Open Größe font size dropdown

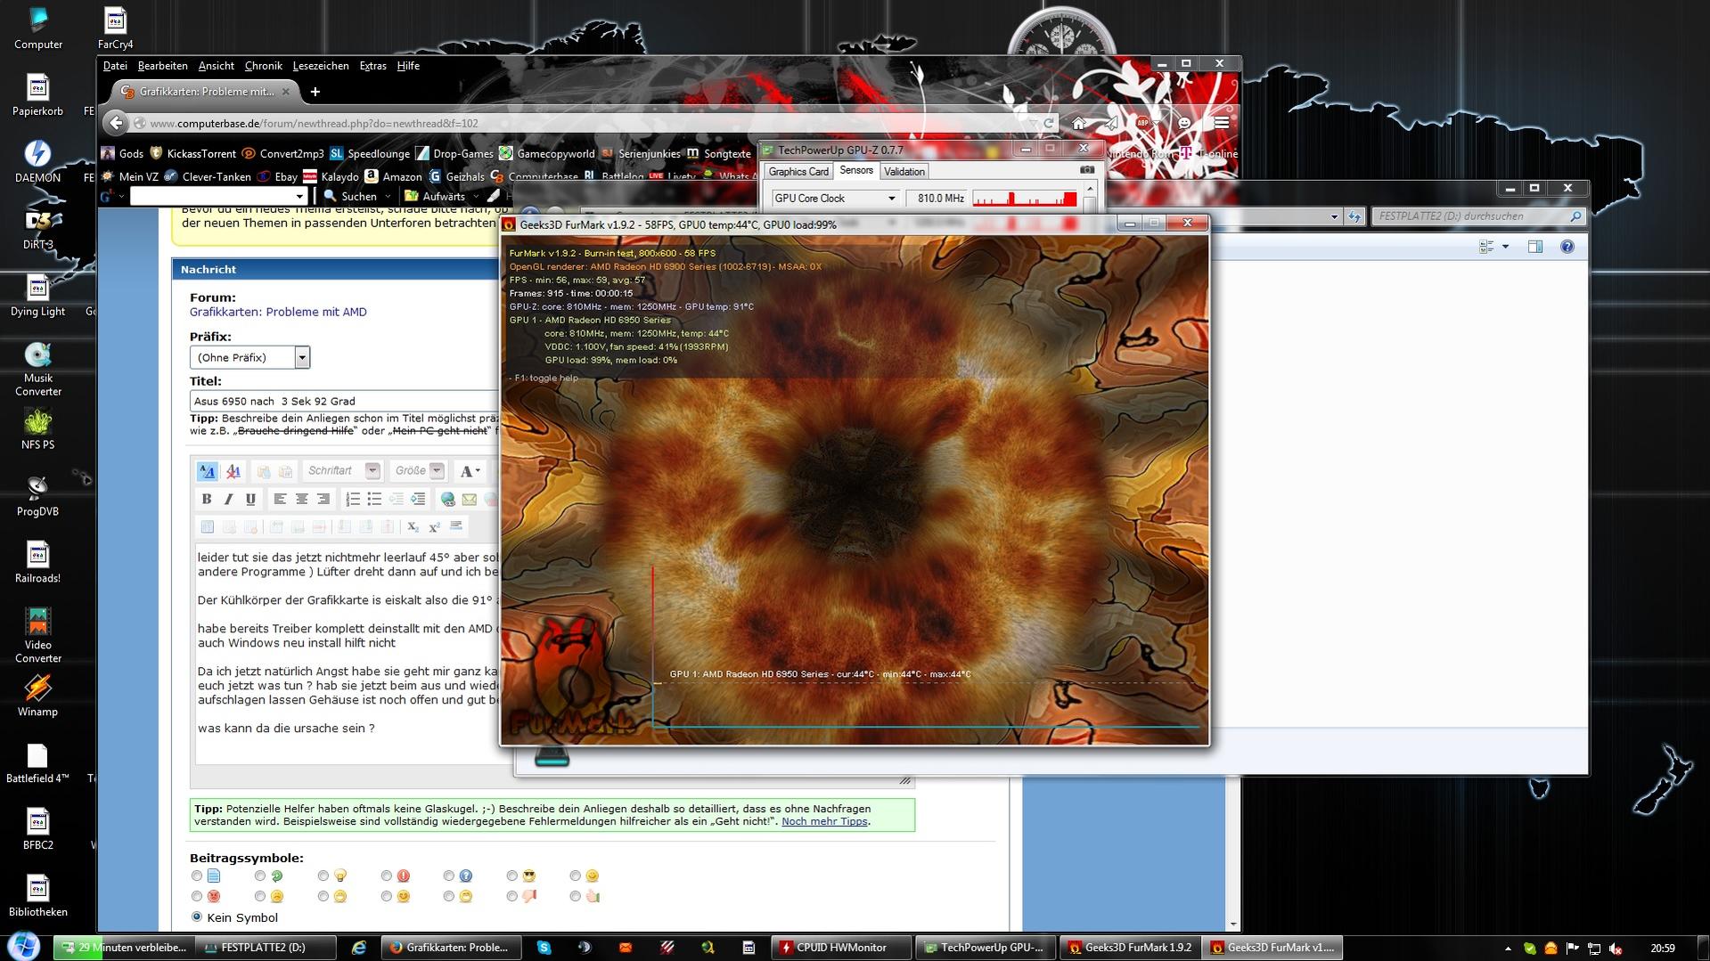click(418, 471)
